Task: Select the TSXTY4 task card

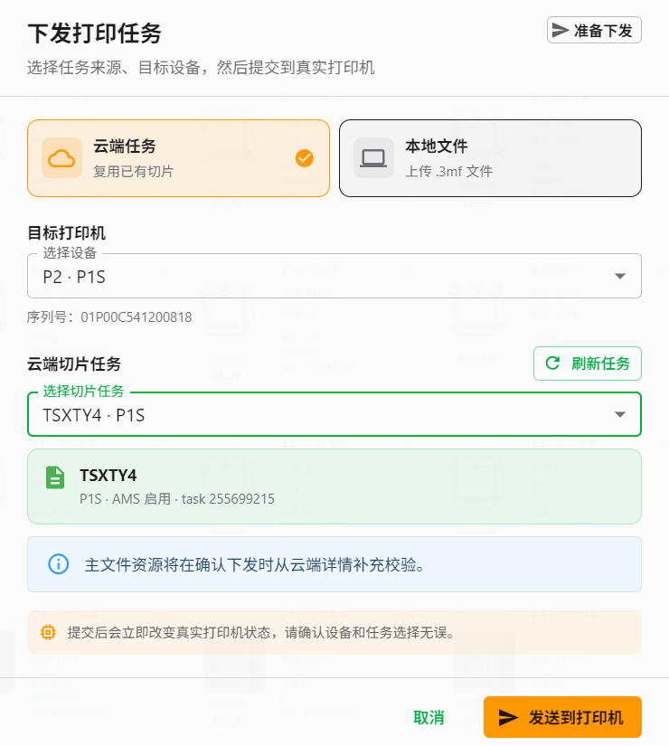Action: click(334, 486)
